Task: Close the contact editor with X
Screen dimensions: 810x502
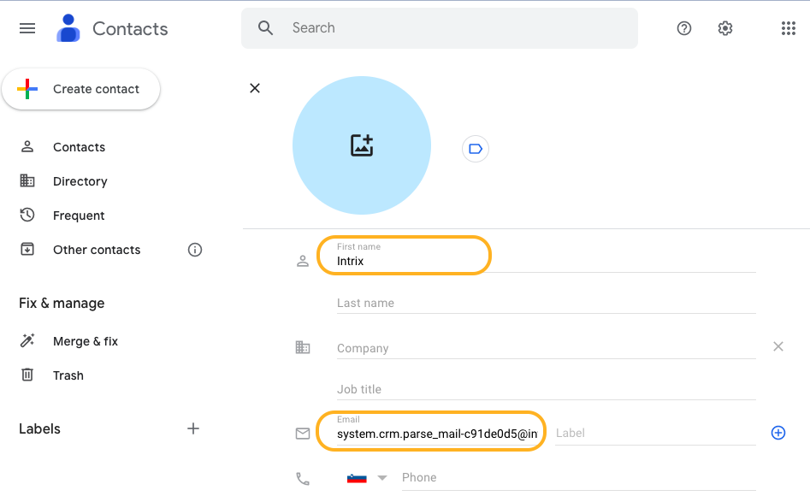Action: pos(255,88)
